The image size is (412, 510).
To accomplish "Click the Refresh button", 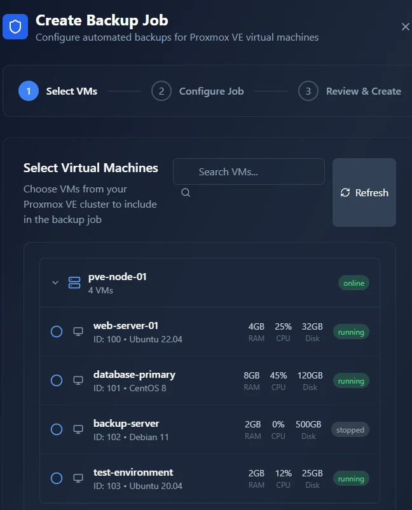I will point(364,192).
